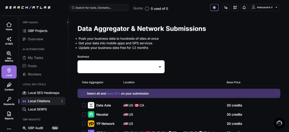
Task: Open GBP Audit Beta
Action: click(x=40, y=128)
